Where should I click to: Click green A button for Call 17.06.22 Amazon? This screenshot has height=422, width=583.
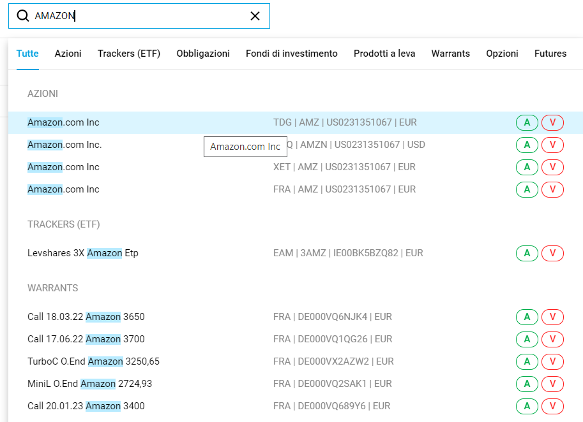527,339
